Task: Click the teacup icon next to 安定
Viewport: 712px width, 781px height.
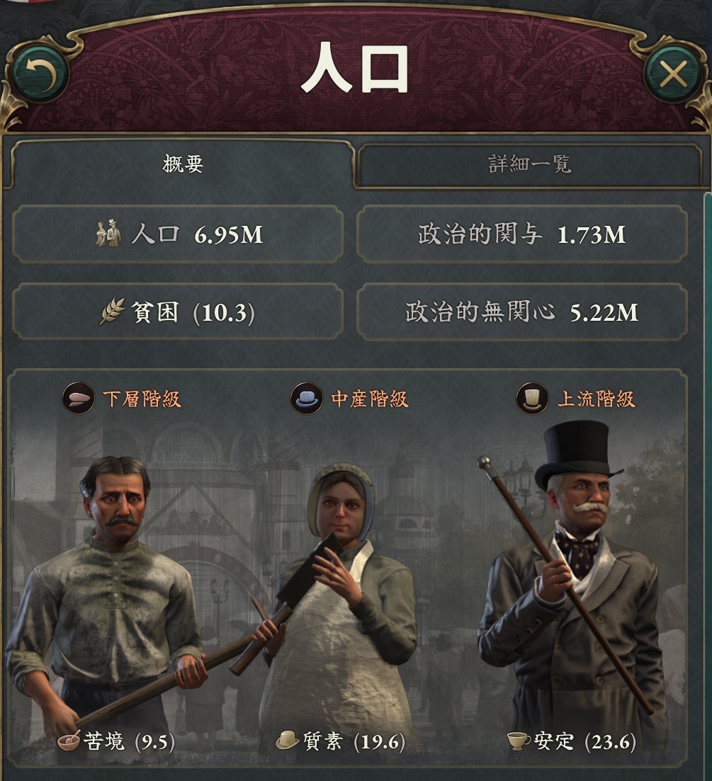Action: tap(519, 741)
